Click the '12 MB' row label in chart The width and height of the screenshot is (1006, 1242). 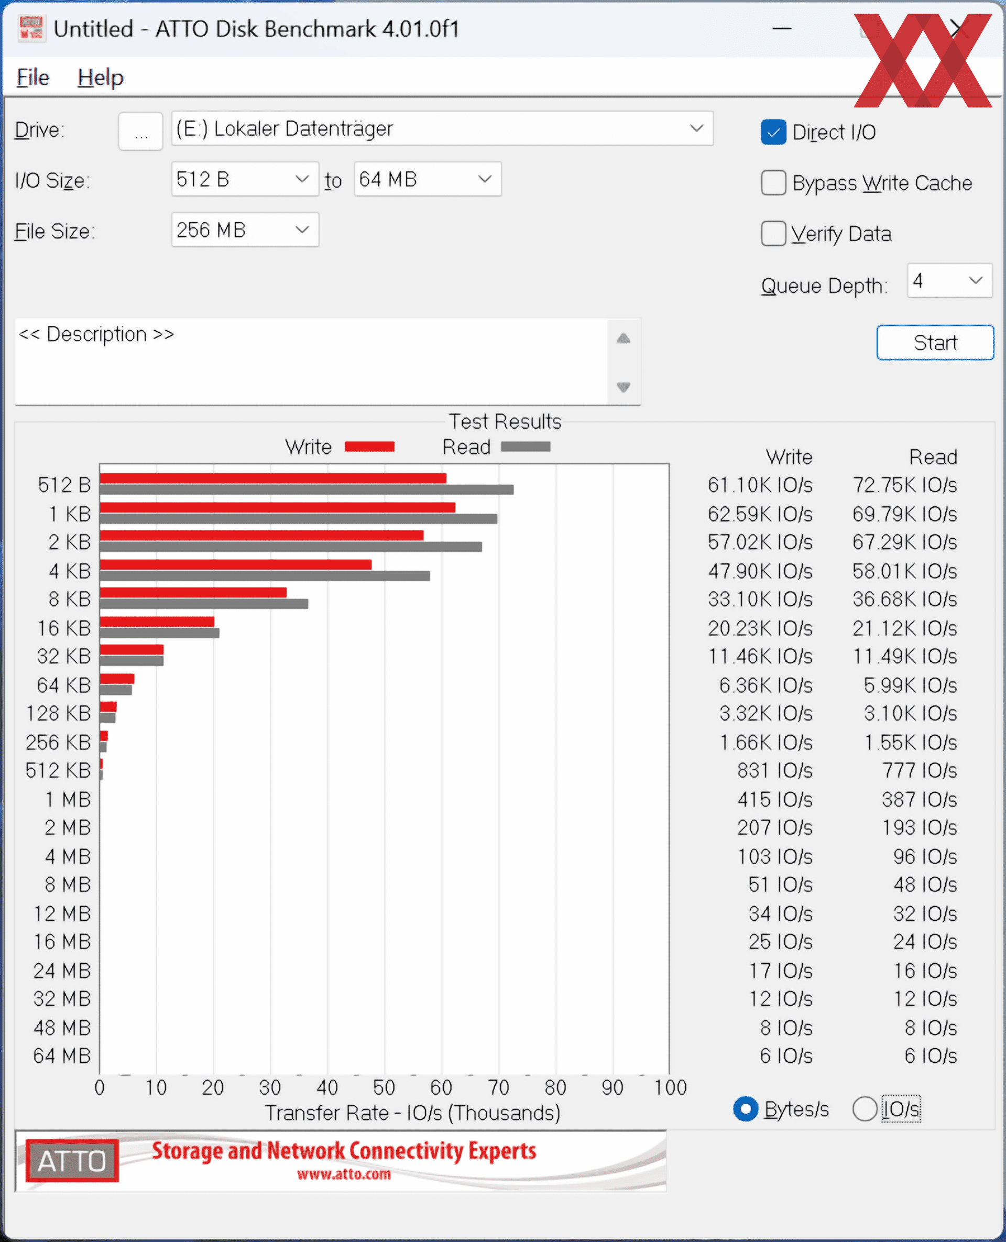click(62, 913)
